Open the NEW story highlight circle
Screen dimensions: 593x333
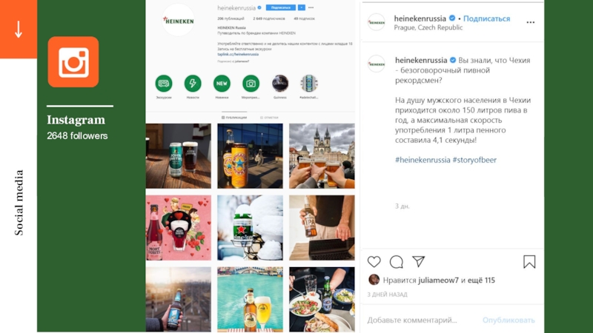222,84
